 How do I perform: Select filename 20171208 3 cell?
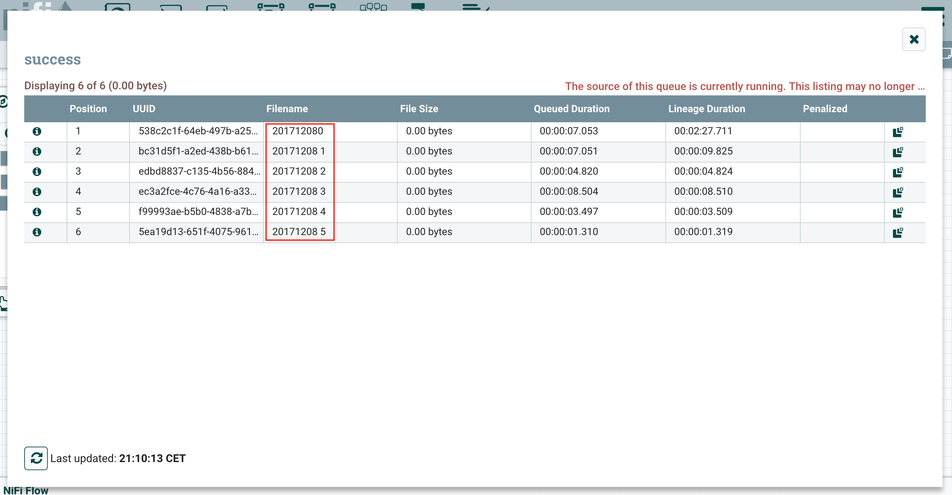299,191
